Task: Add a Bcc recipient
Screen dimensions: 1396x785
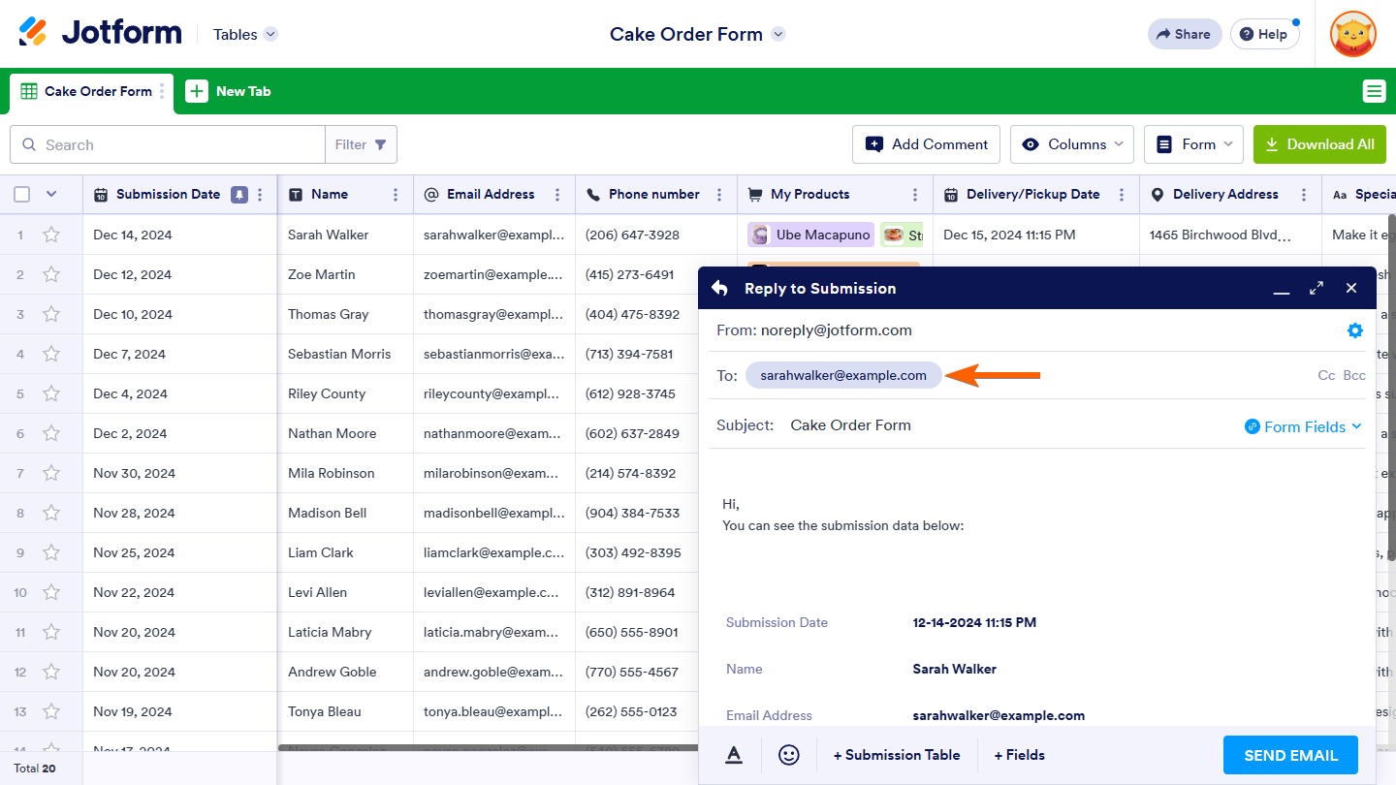Action: point(1354,375)
